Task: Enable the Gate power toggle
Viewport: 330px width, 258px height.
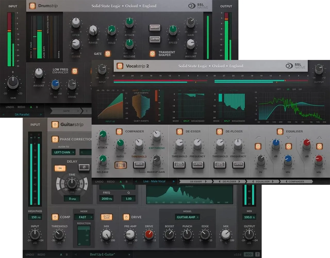Action: [108, 54]
